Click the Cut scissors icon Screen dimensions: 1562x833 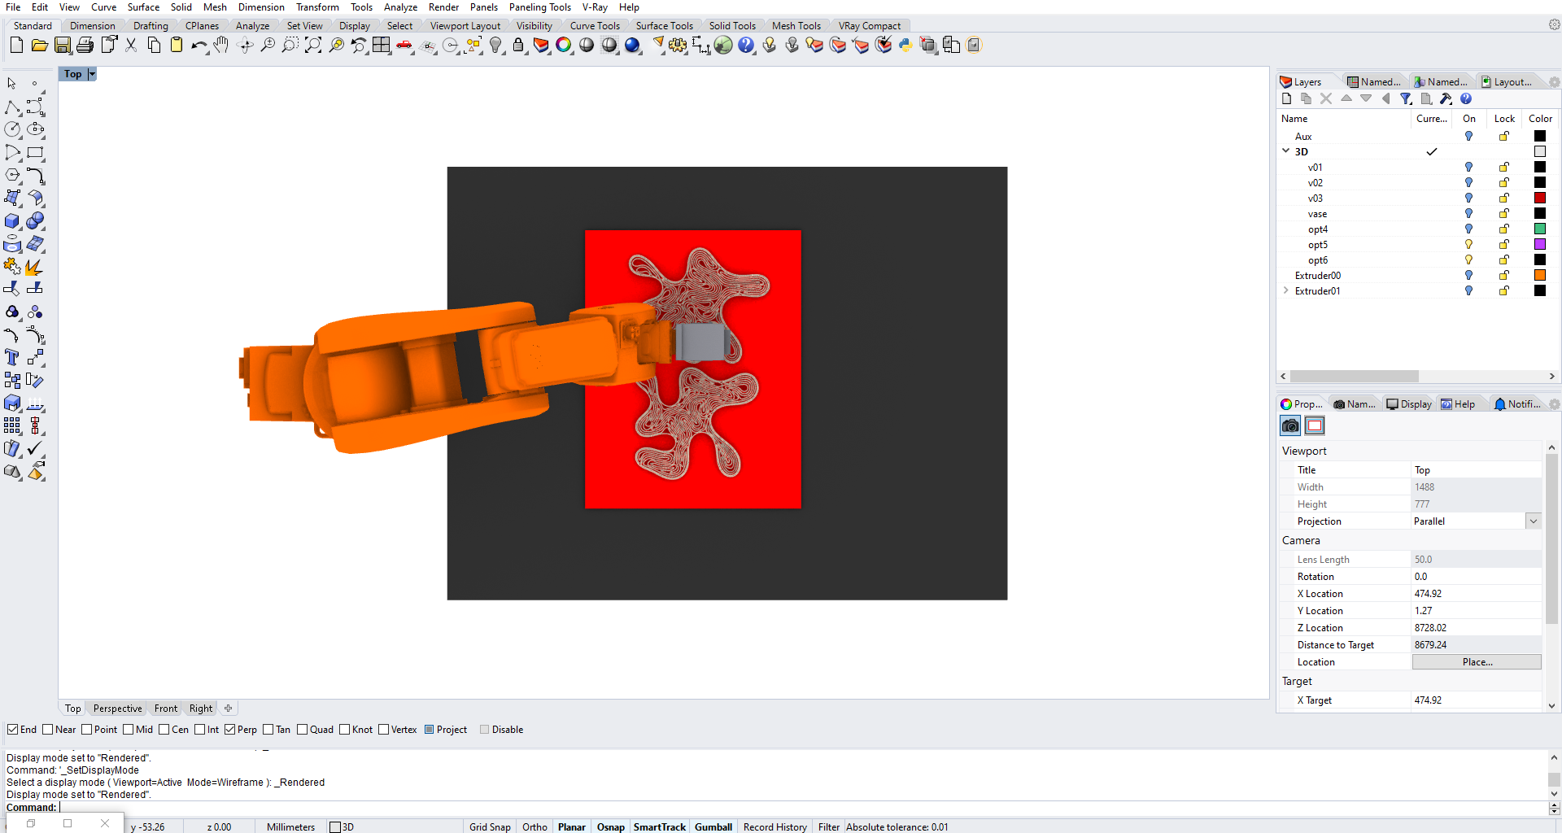(131, 46)
